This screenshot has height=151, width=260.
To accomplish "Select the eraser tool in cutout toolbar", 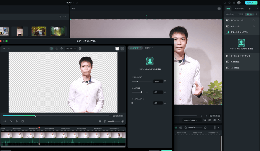I will 57,49.
